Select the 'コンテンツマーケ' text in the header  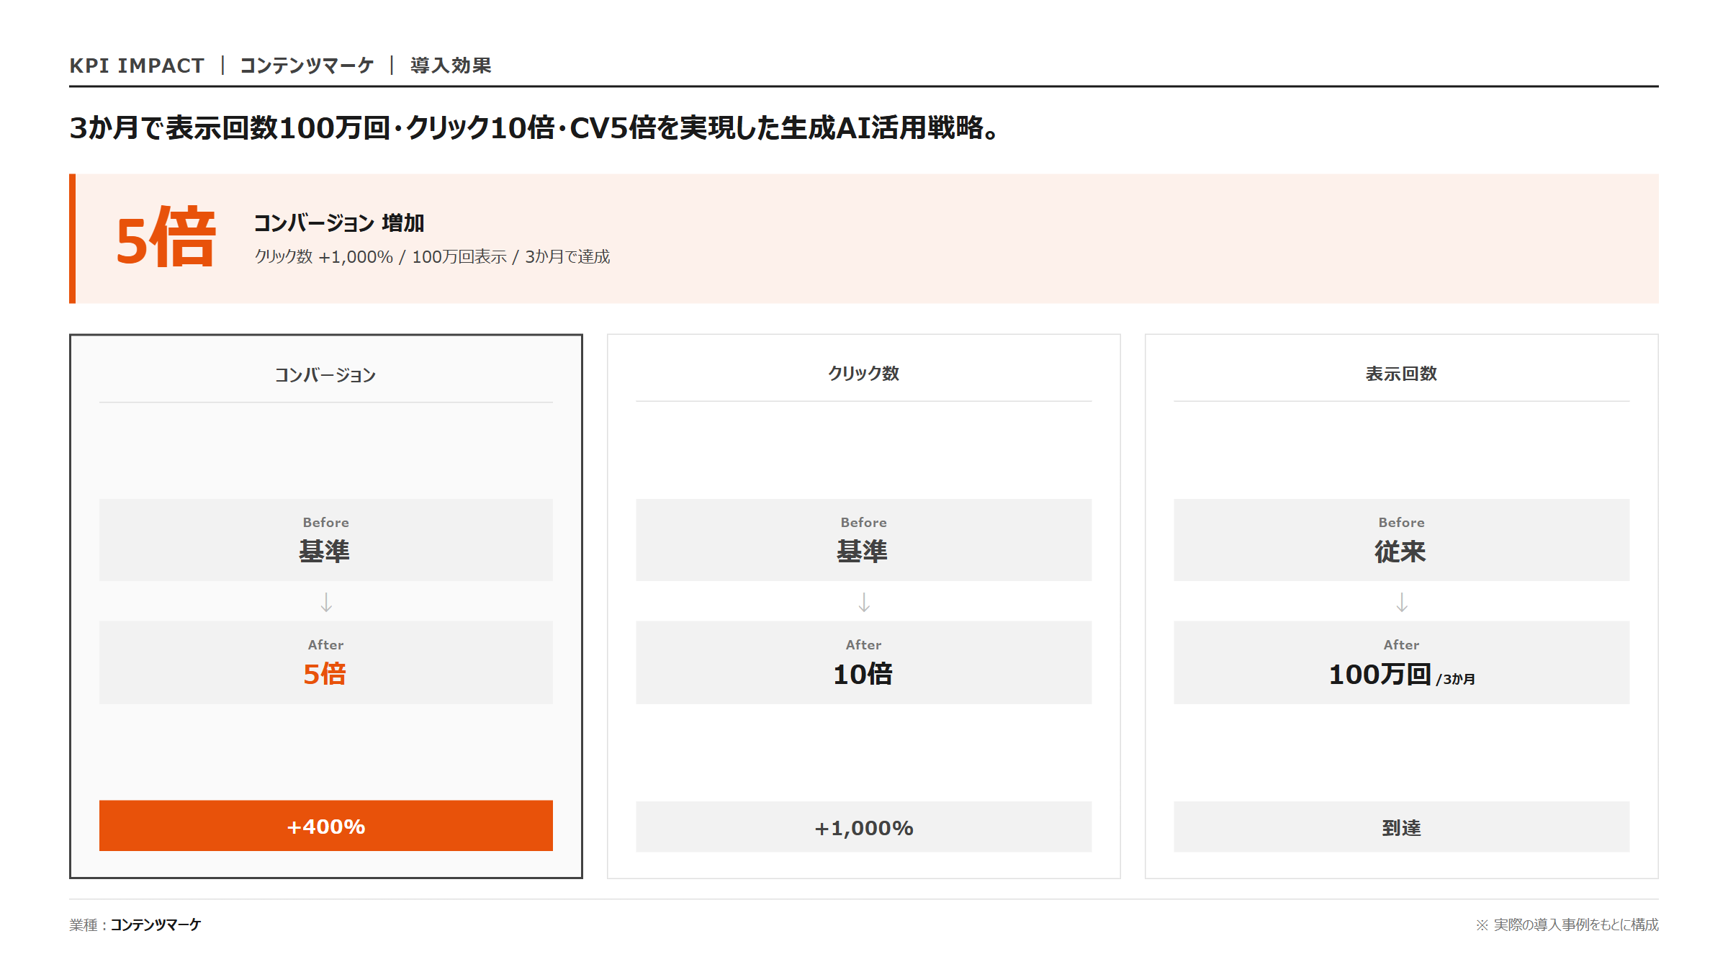[307, 66]
